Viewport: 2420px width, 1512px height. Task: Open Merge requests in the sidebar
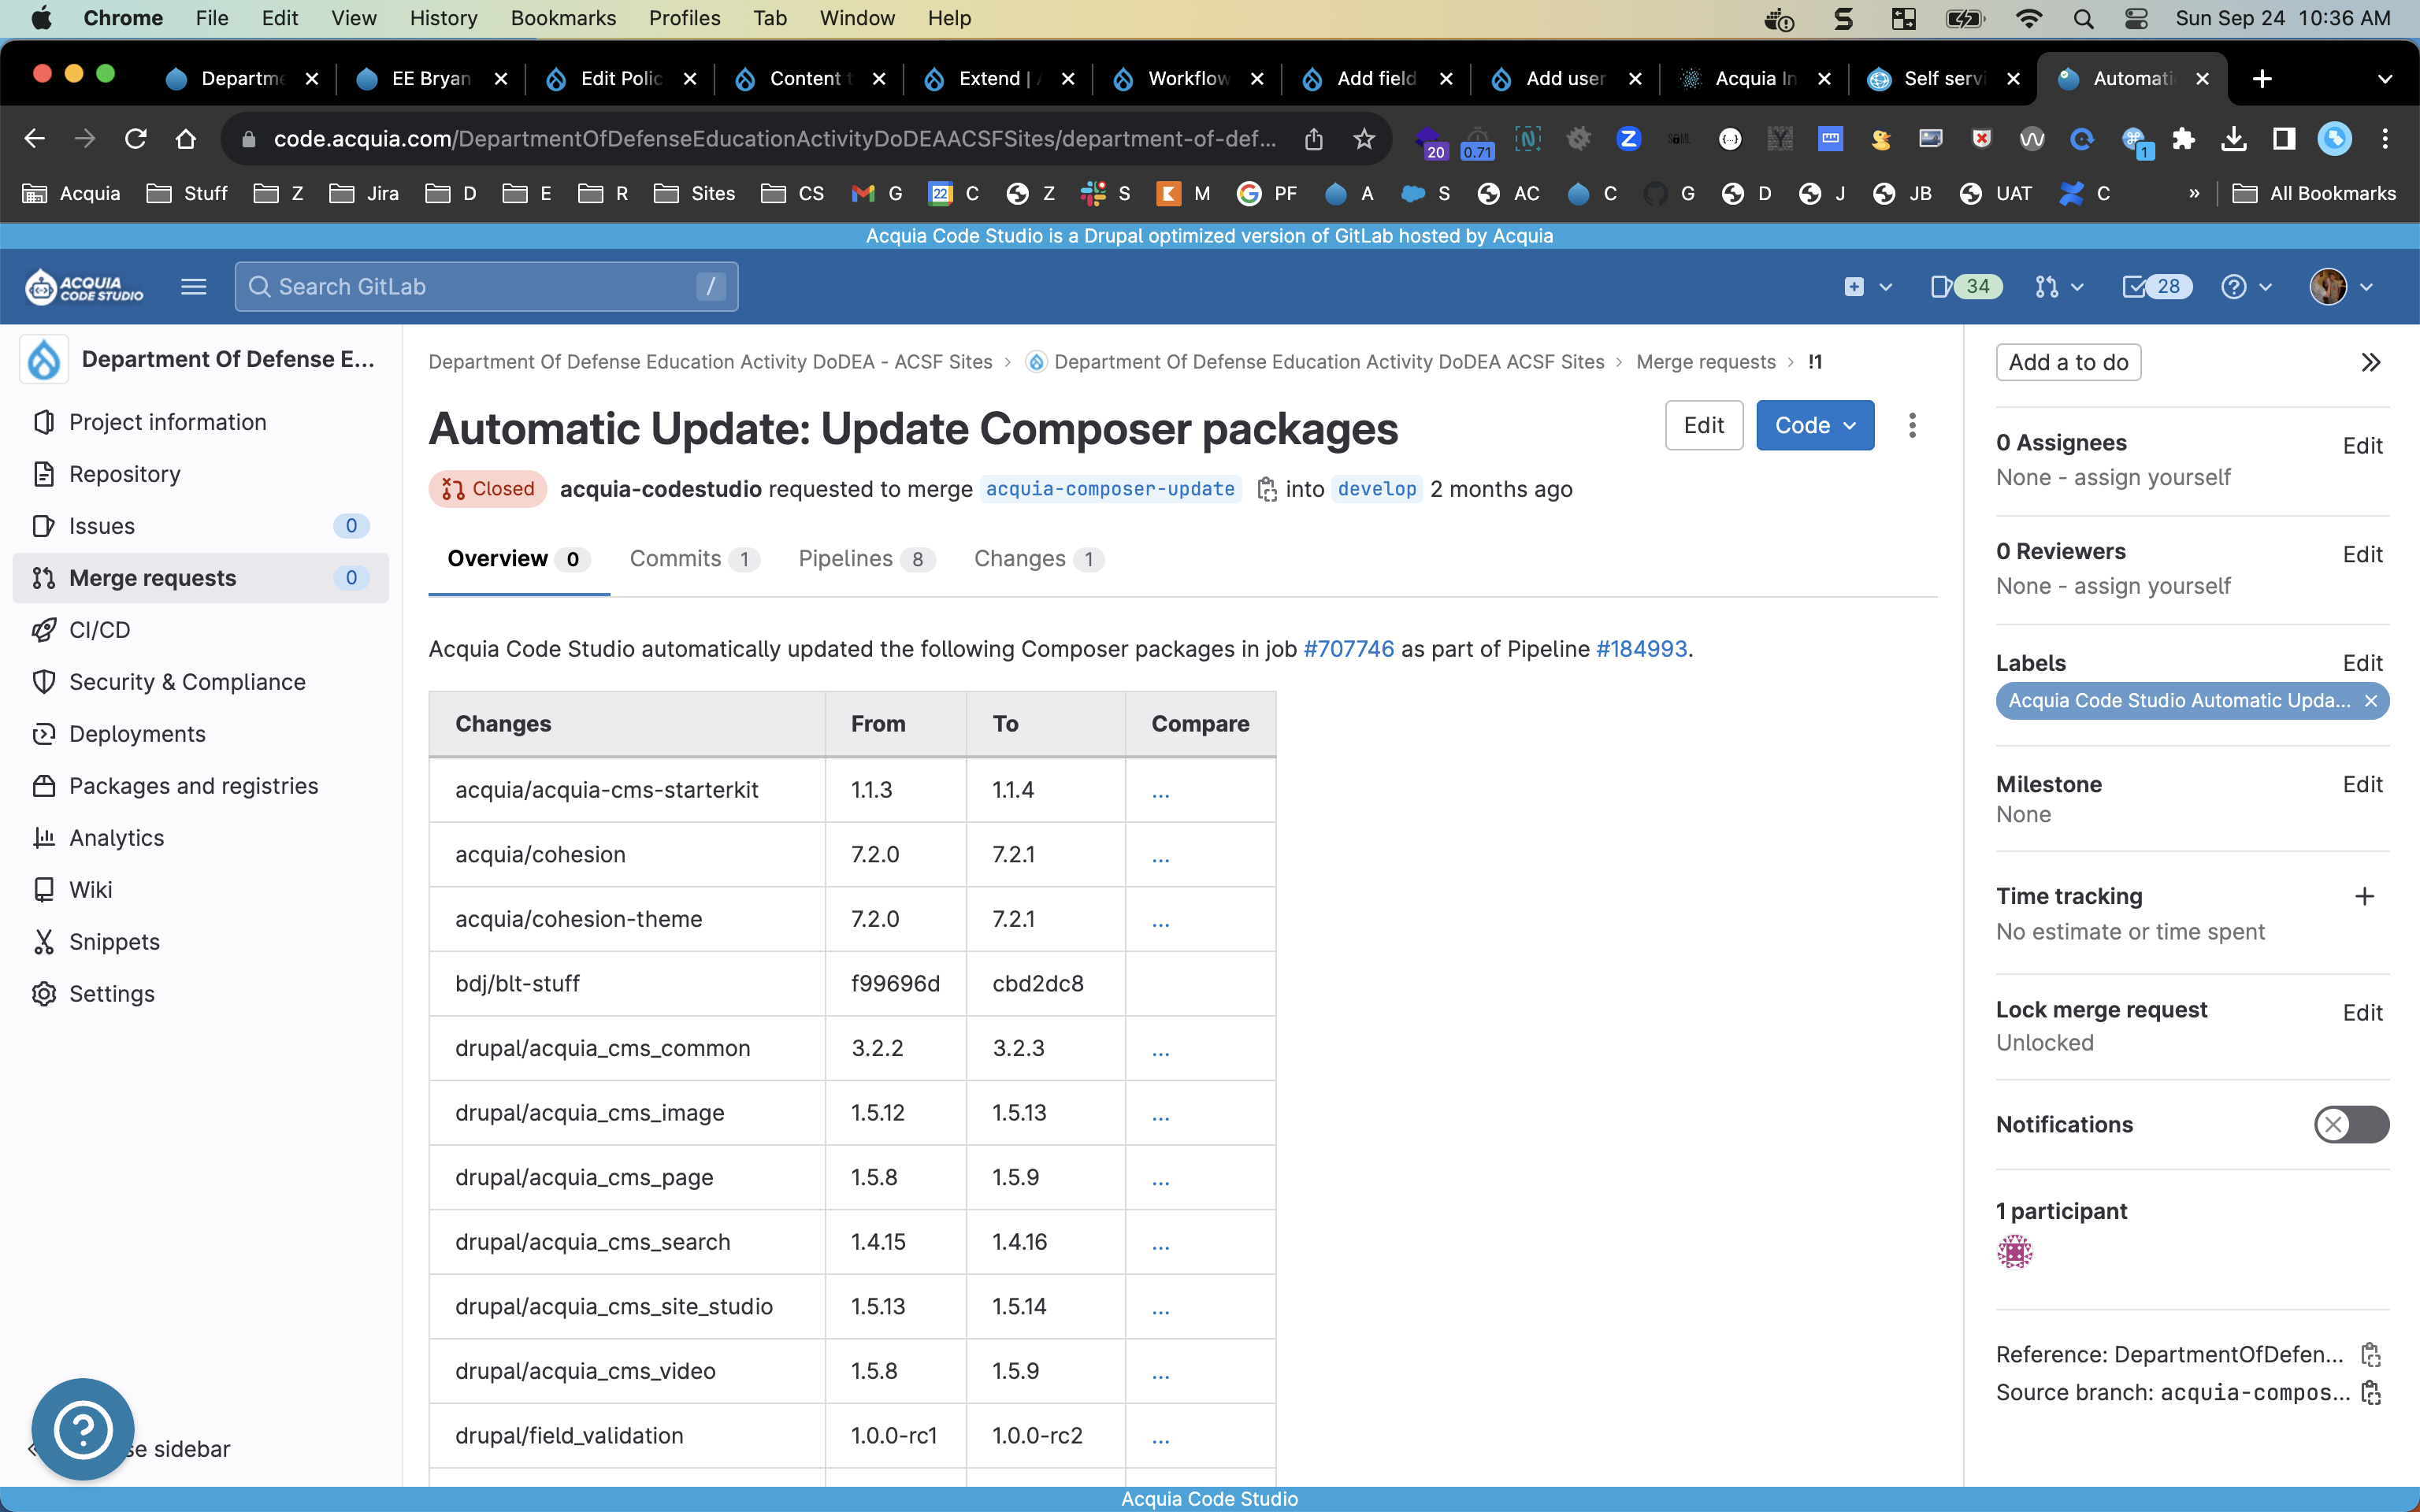[200, 578]
